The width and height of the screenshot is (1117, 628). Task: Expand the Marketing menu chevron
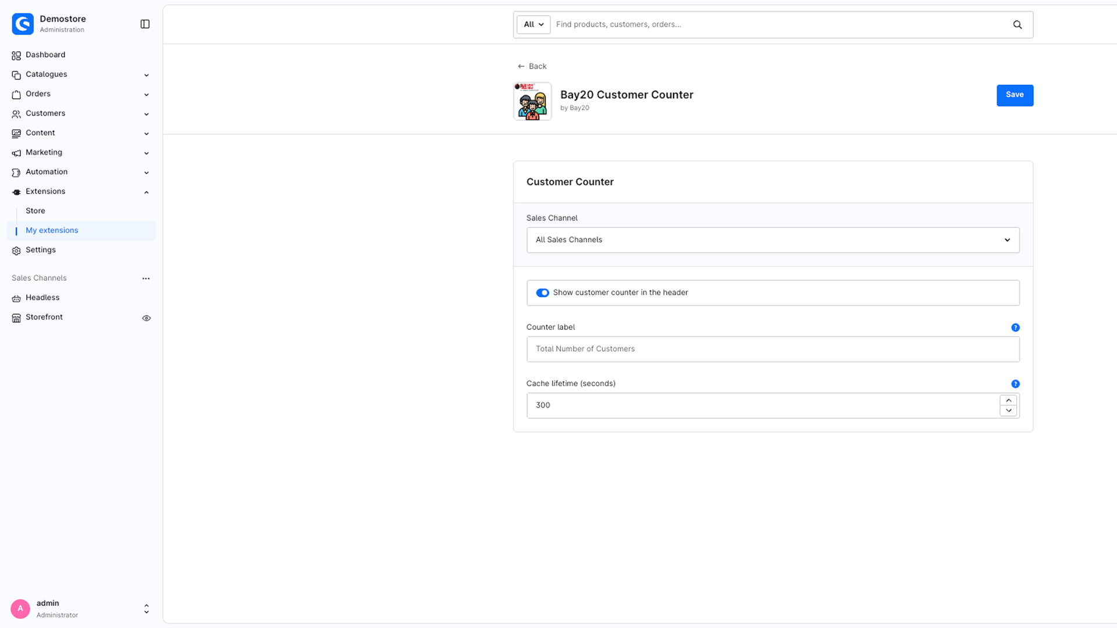pyautogui.click(x=147, y=154)
